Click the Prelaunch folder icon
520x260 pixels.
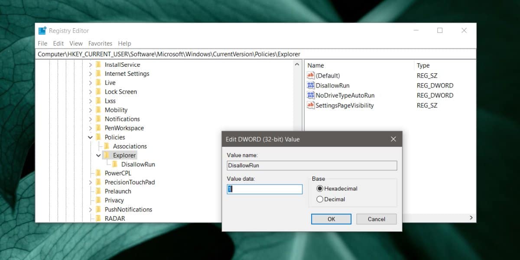pyautogui.click(x=99, y=192)
